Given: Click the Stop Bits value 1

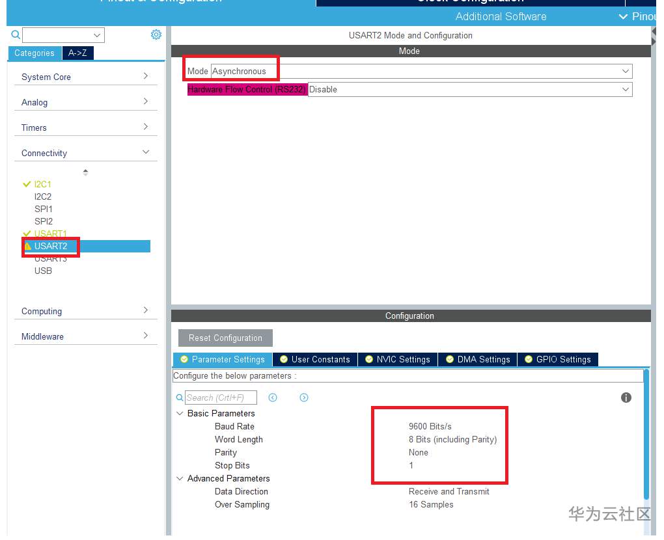Looking at the screenshot, I should pyautogui.click(x=411, y=465).
